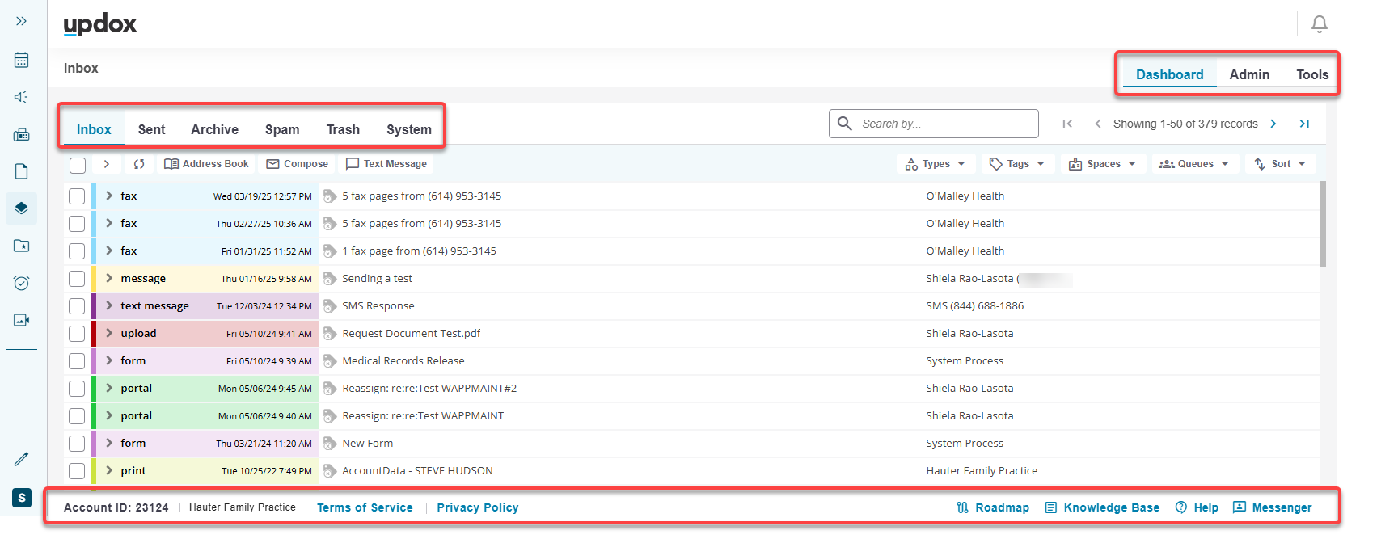This screenshot has width=1398, height=560.
Task: Click the Search by input field
Action: pos(934,124)
